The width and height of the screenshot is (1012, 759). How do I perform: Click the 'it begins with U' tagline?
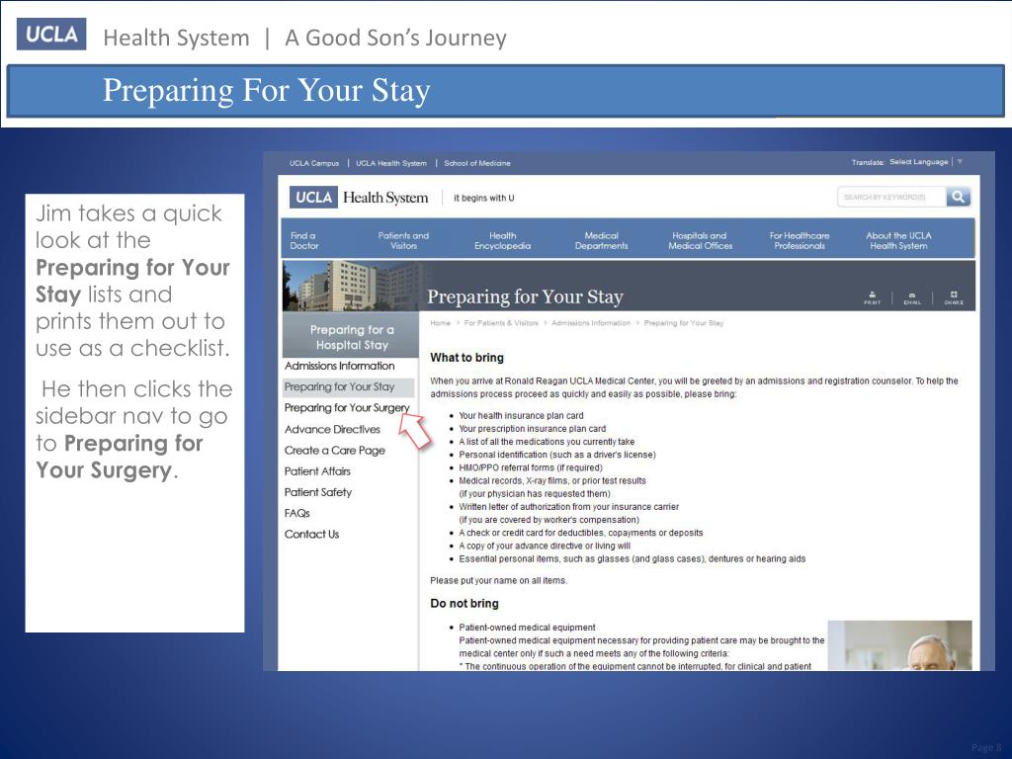pos(484,198)
